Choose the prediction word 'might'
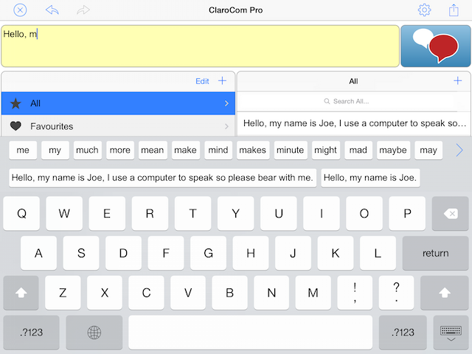The height and width of the screenshot is (354, 472). coord(326,150)
